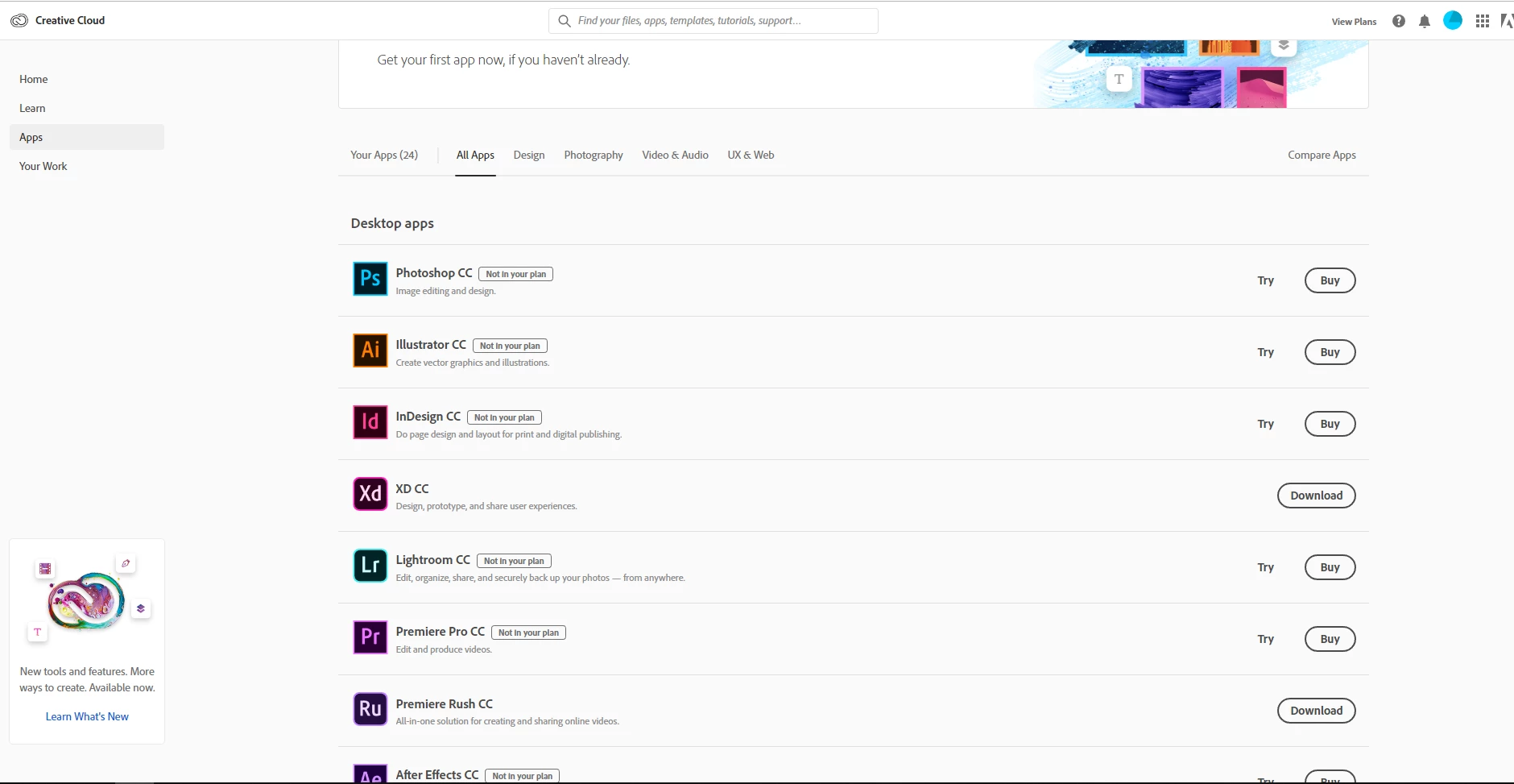Click Try for Illustrator CC
Image resolution: width=1514 pixels, height=784 pixels.
pyautogui.click(x=1266, y=352)
